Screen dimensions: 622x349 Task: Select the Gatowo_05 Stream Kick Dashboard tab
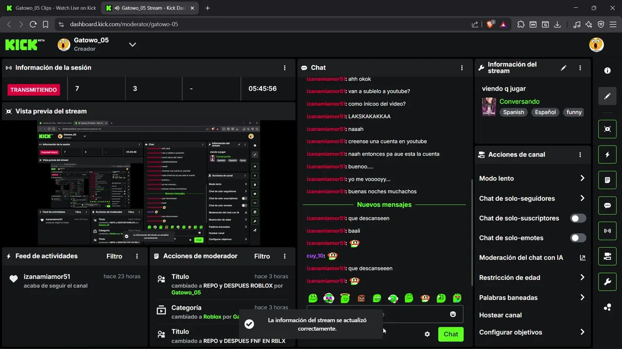[151, 8]
